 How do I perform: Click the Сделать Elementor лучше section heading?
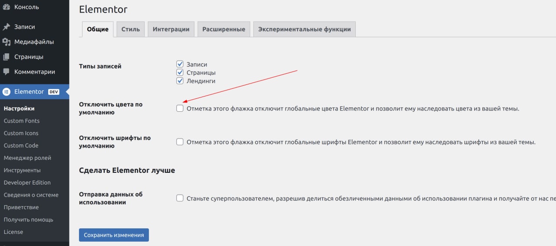pyautogui.click(x=127, y=170)
